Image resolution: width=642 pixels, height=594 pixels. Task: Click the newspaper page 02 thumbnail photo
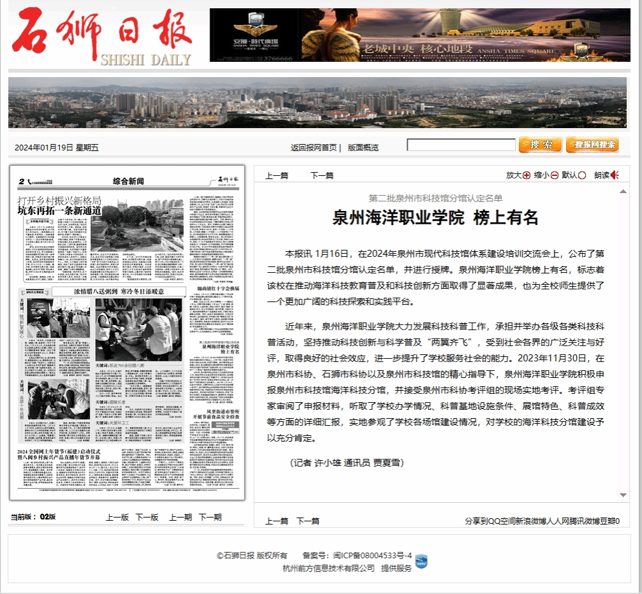tap(128, 332)
